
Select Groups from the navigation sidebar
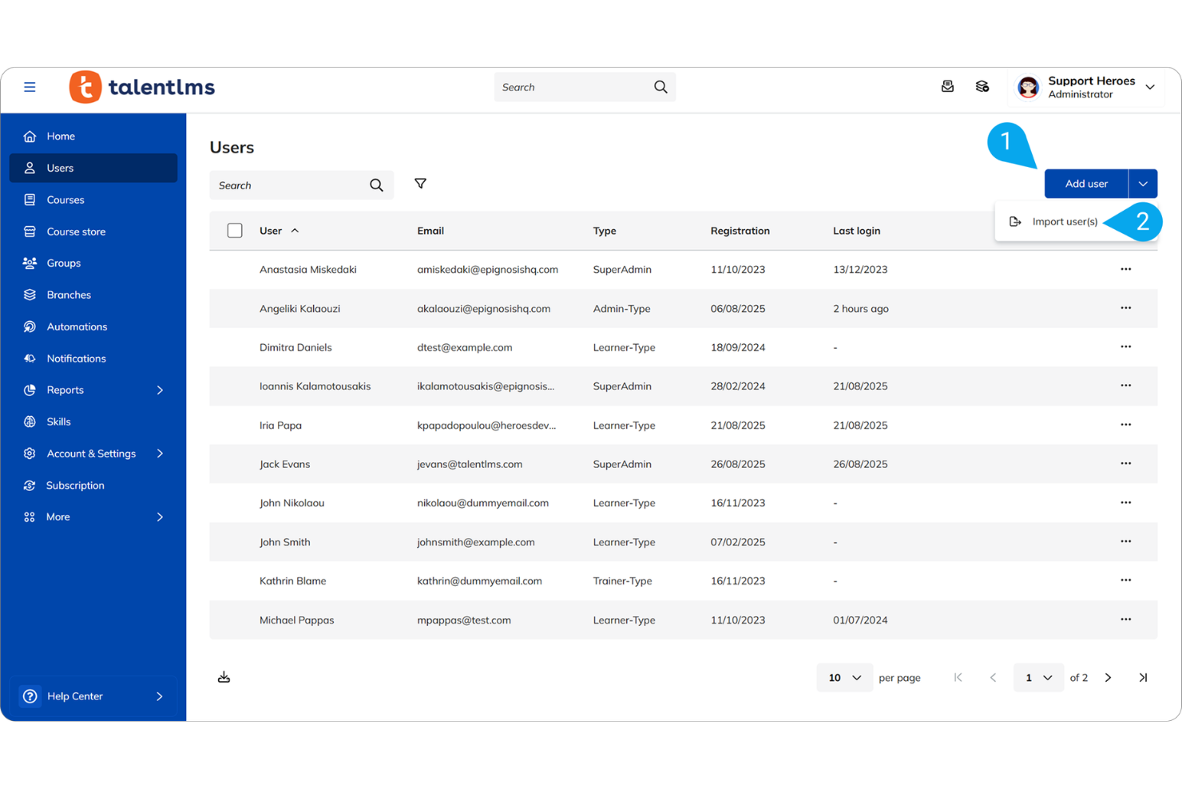(x=63, y=263)
